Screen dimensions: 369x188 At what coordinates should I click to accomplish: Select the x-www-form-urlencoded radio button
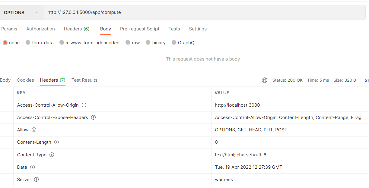[x=62, y=43]
